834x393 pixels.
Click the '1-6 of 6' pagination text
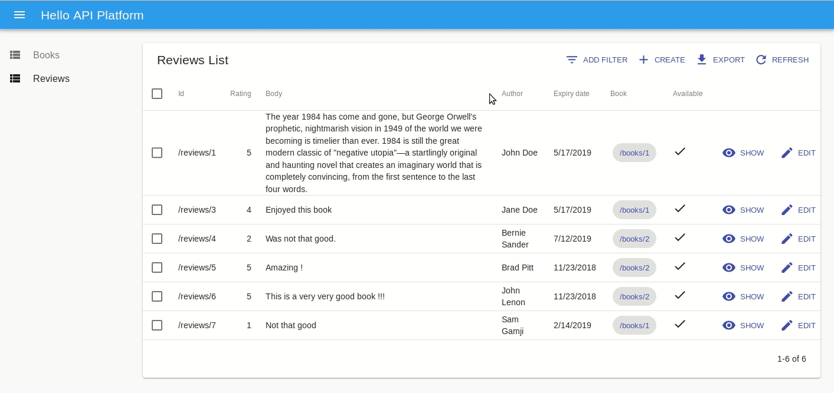pyautogui.click(x=792, y=359)
